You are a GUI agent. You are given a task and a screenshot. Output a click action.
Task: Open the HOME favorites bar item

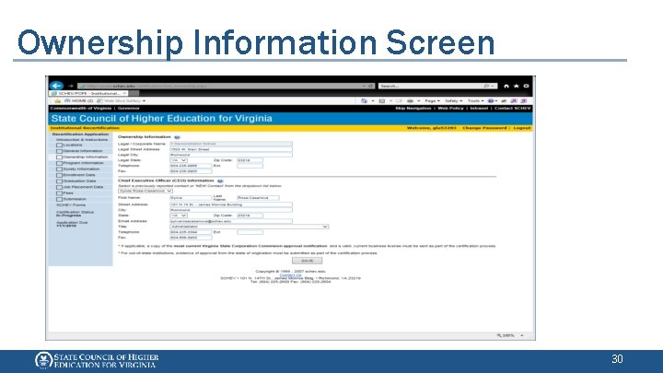click(78, 101)
